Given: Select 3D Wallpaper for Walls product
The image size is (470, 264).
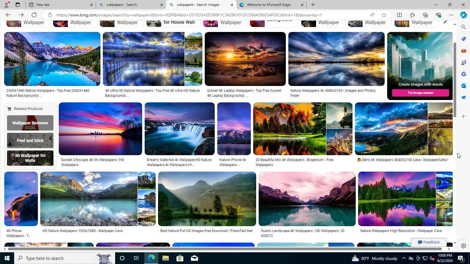Looking at the screenshot, I should (x=30, y=158).
